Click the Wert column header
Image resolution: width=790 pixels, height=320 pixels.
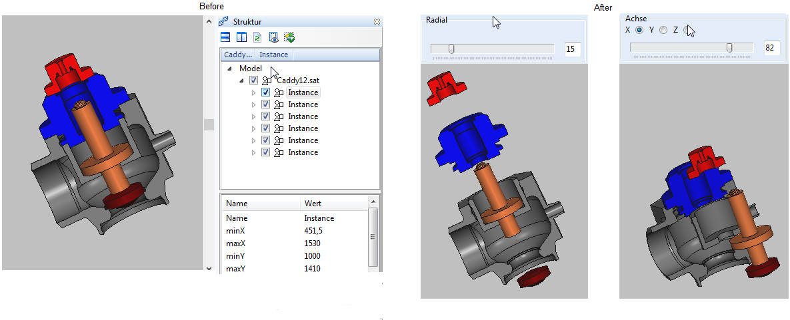[313, 204]
